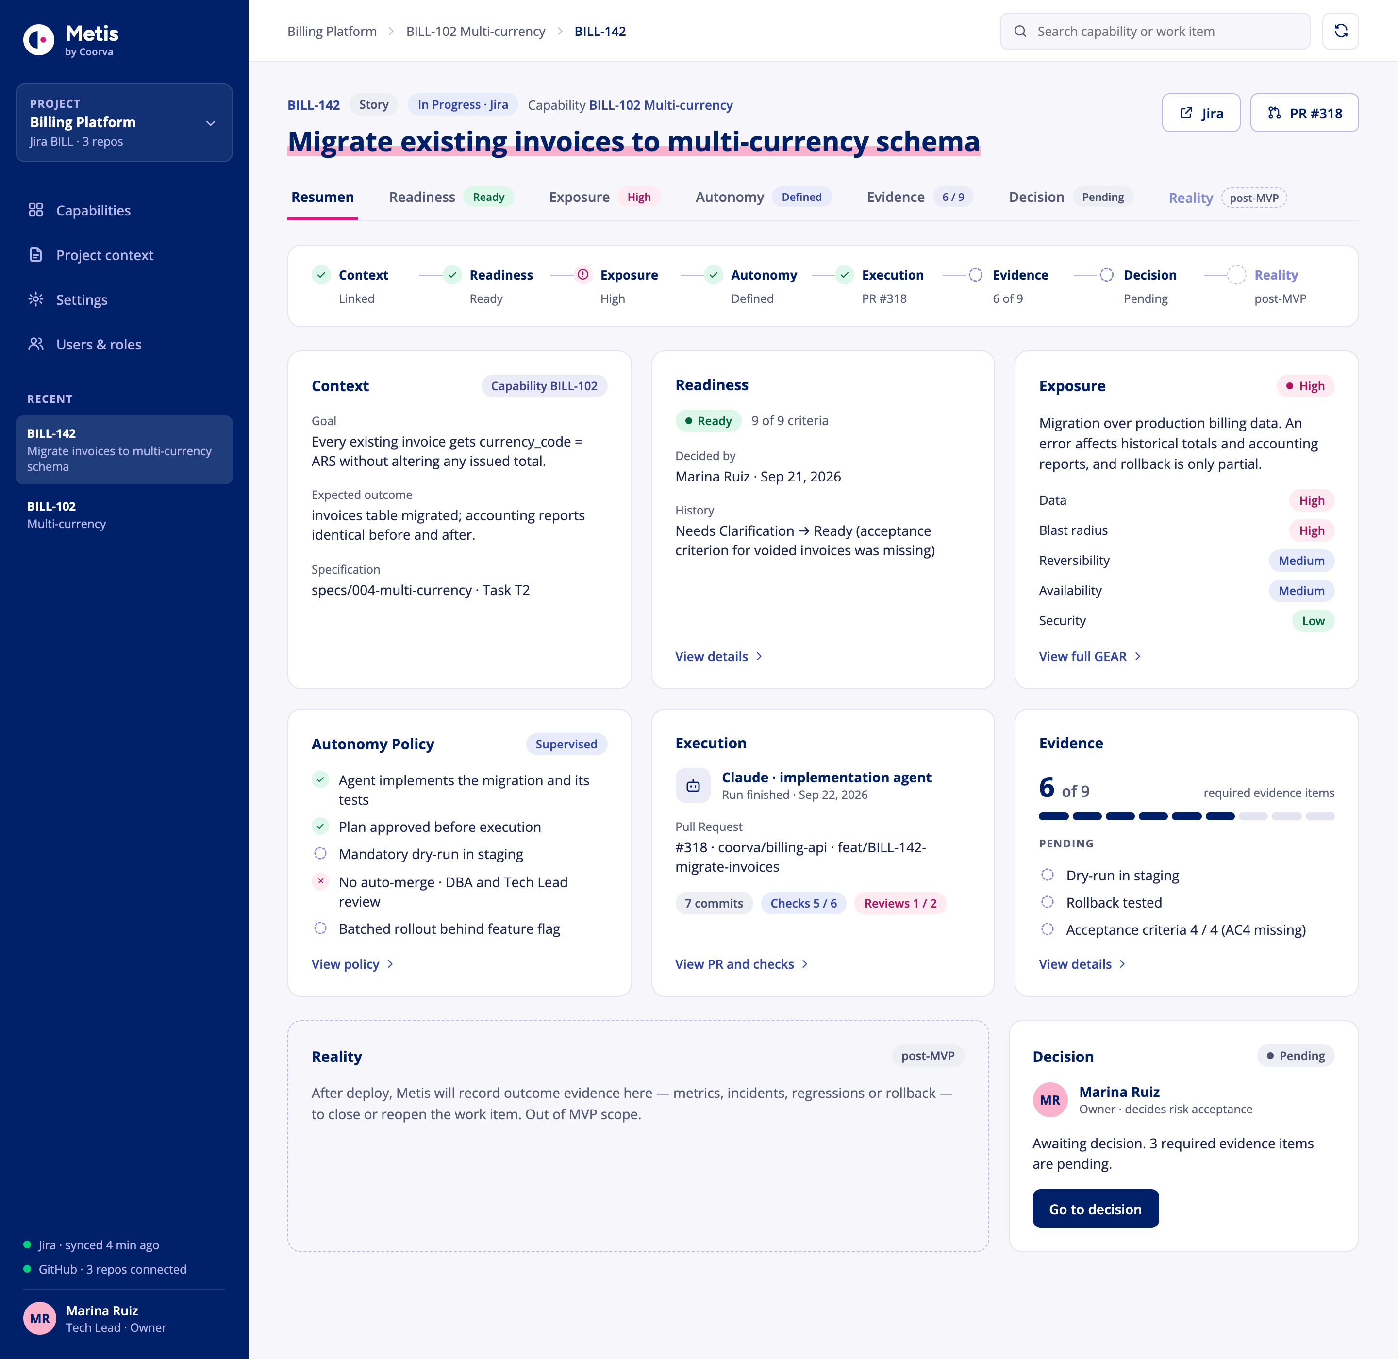
Task: Toggle 'Plan approved before execution' check
Action: 320,827
